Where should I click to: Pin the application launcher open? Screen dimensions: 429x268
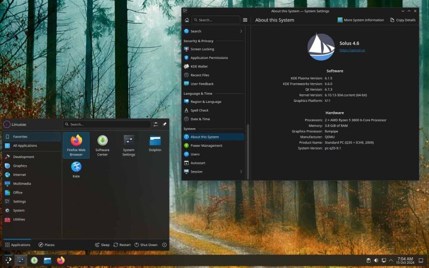pos(165,124)
